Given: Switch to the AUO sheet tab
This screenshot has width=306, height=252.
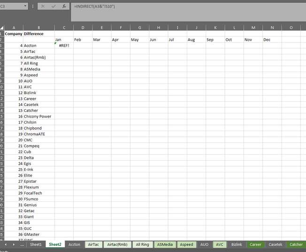Looking at the screenshot, I should tap(204, 245).
